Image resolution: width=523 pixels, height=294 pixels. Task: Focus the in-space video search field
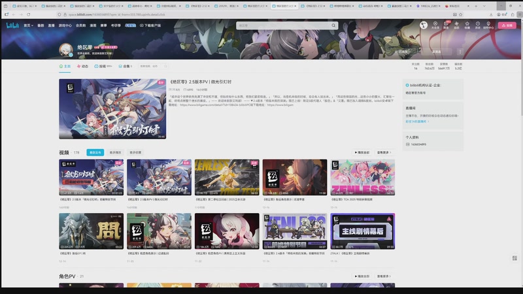(x=153, y=67)
